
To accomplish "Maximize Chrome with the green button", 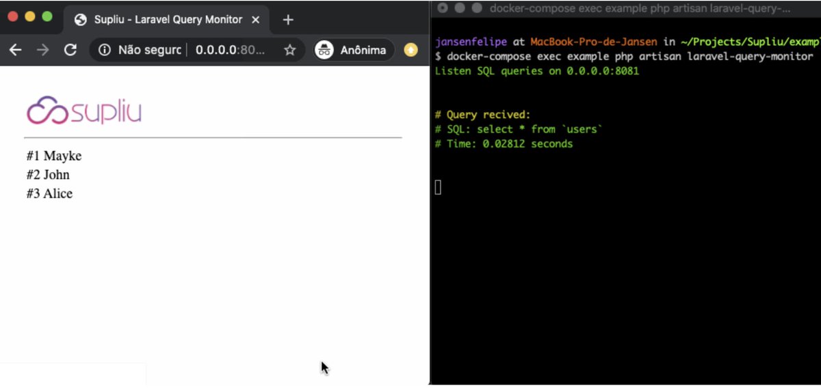I will [47, 16].
